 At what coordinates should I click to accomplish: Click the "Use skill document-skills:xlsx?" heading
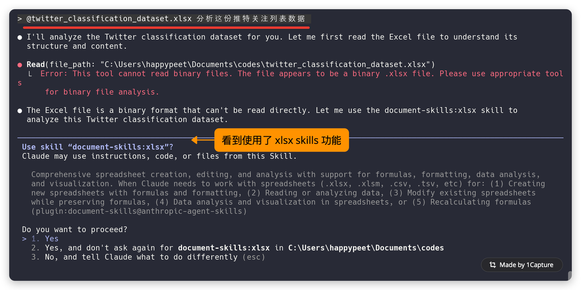[98, 147]
